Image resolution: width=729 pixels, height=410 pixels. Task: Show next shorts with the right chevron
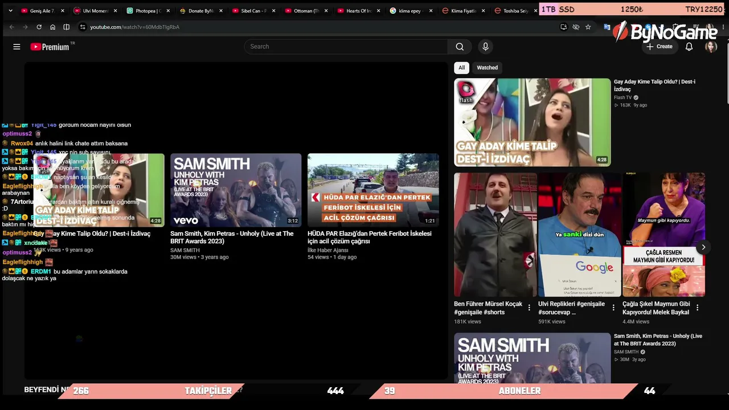pos(703,247)
